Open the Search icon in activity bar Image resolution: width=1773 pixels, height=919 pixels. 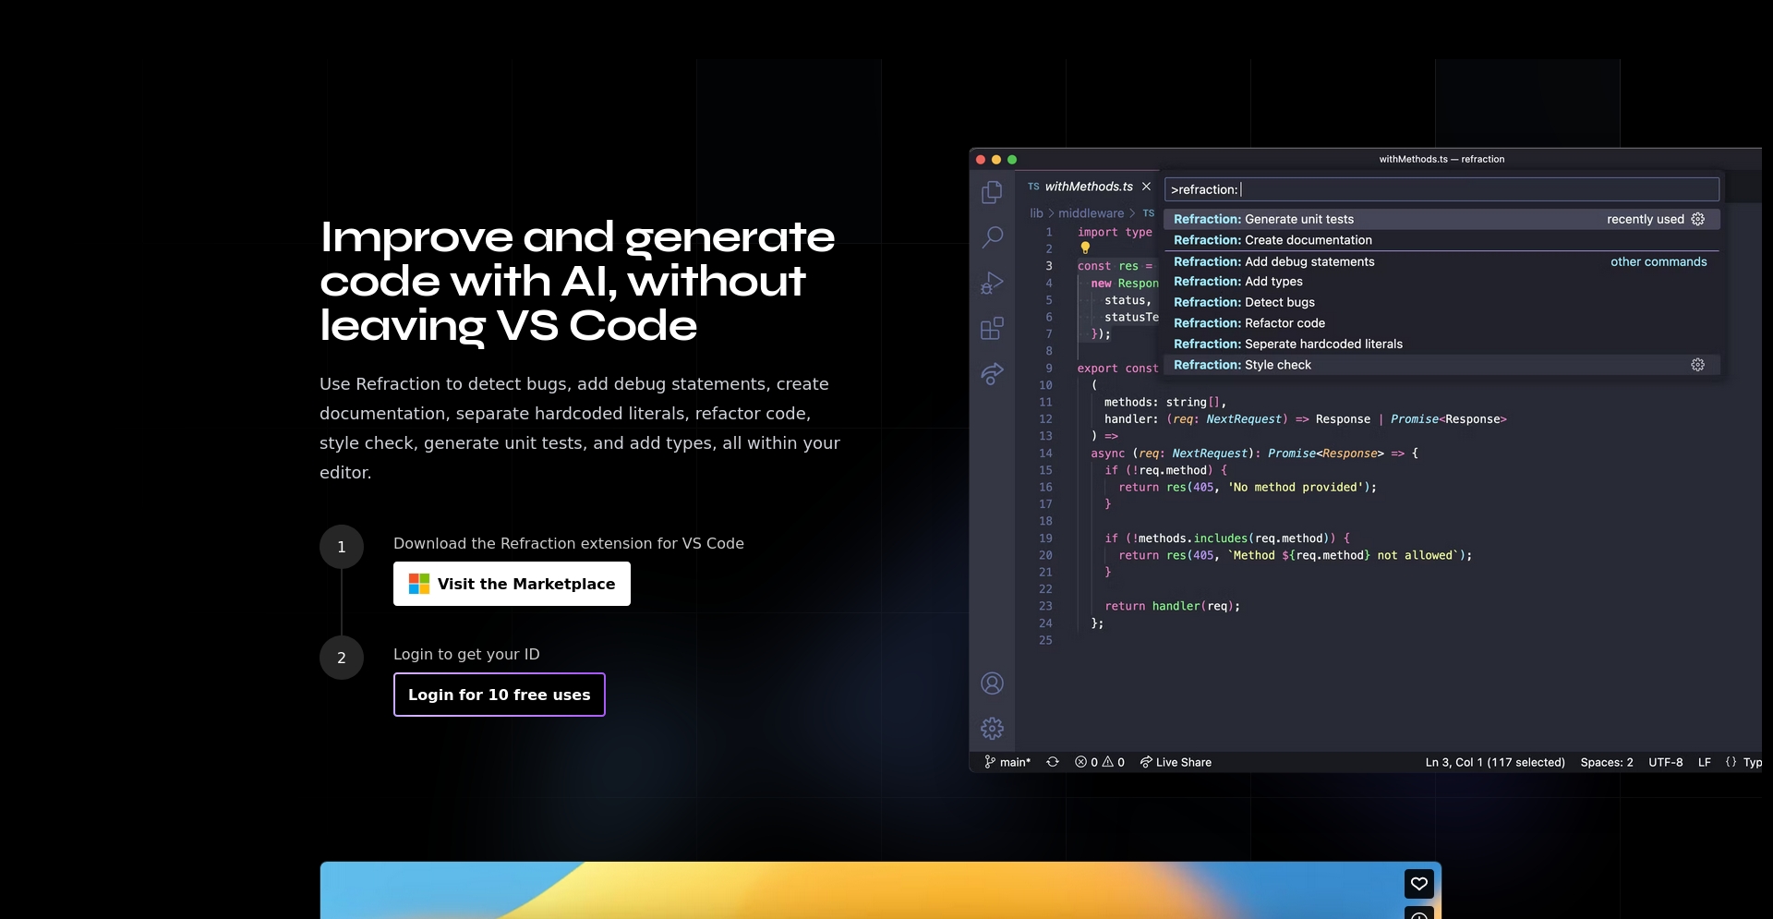click(x=992, y=237)
